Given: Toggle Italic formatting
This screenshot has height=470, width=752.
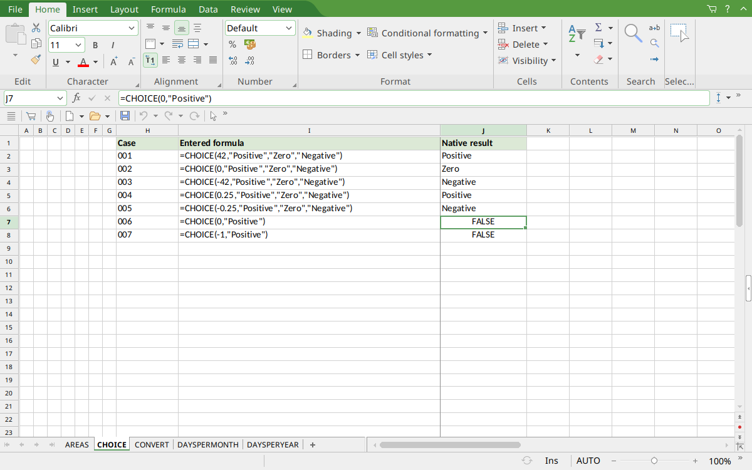Looking at the screenshot, I should (113, 45).
